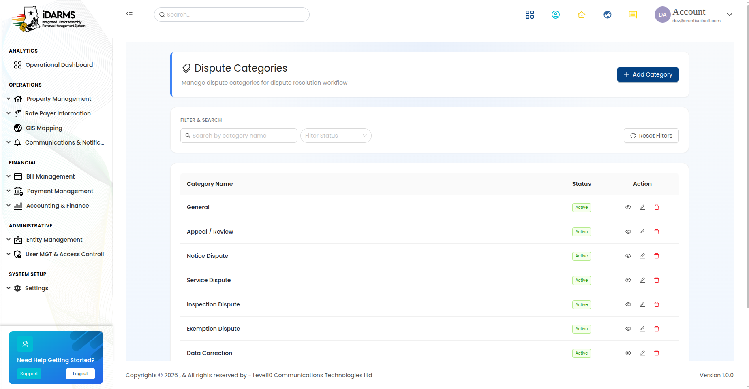Click the teal user profile icon
Image resolution: width=749 pixels, height=389 pixels.
[x=556, y=15]
